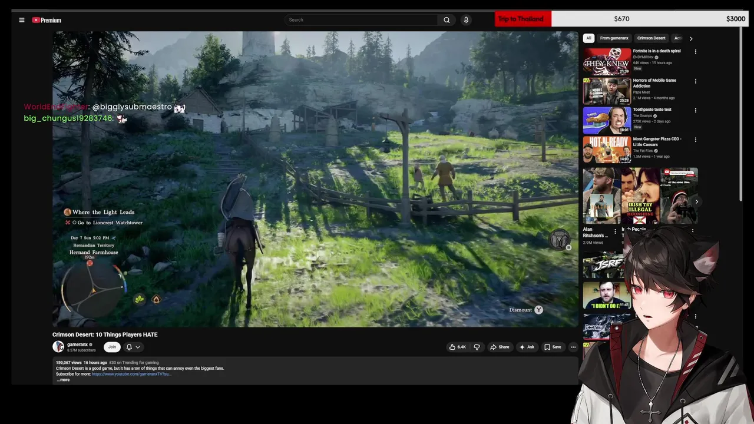Expand description with ...more
Viewport: 754px width, 424px height.
click(63, 380)
